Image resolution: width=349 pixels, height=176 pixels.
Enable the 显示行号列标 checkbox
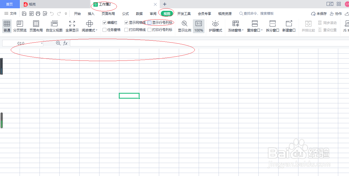click(x=149, y=22)
